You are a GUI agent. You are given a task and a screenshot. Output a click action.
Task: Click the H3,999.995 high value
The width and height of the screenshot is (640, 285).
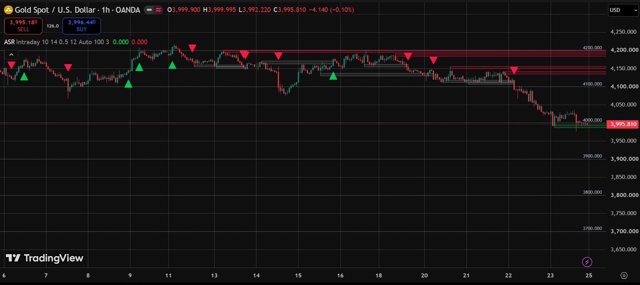pos(219,10)
